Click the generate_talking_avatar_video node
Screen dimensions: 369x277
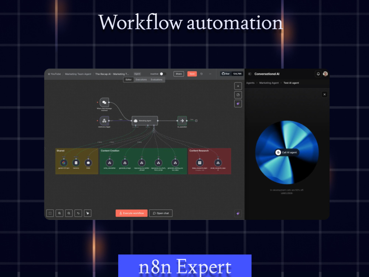[175, 163]
